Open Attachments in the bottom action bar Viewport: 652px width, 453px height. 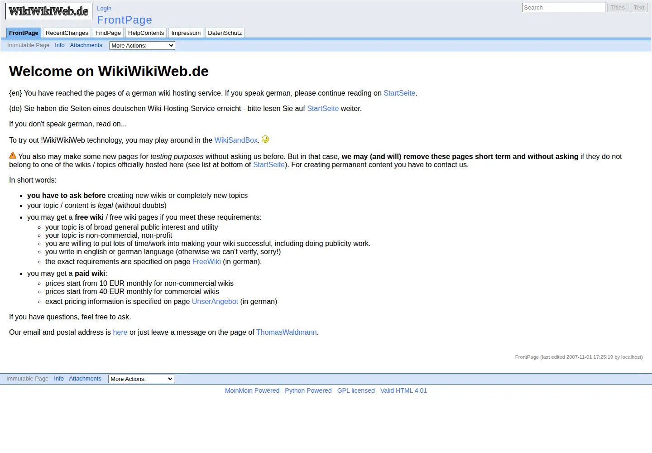click(85, 379)
